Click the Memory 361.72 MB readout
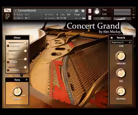 (61, 18)
